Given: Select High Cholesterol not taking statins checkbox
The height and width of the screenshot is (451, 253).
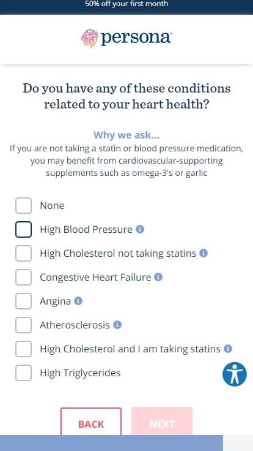Looking at the screenshot, I should coord(23,254).
